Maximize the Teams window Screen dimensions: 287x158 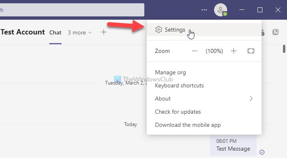[260, 10]
